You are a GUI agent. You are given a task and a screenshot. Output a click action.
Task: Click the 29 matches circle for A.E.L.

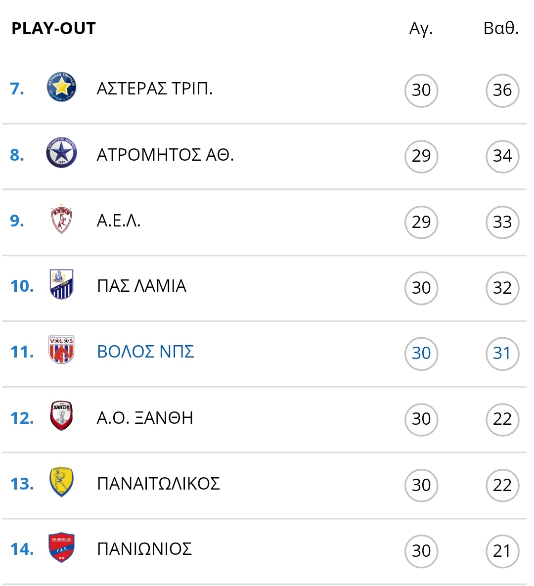pyautogui.click(x=421, y=223)
